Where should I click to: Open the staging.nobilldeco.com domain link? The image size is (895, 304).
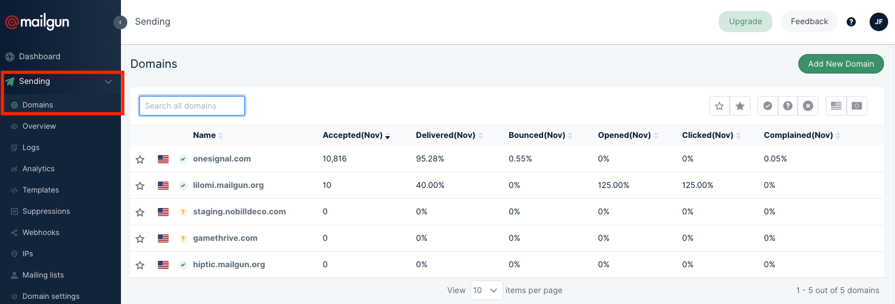[x=239, y=212]
